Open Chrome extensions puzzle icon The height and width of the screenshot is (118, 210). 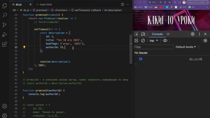(x=175, y=2)
